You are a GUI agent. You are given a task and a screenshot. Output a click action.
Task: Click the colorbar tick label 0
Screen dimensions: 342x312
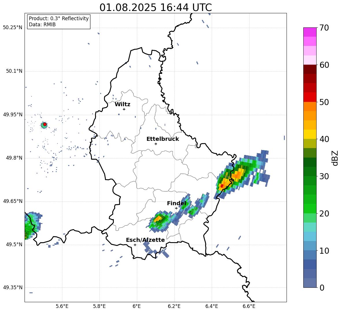322,287
